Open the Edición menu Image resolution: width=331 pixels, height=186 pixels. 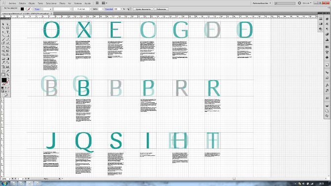22,3
